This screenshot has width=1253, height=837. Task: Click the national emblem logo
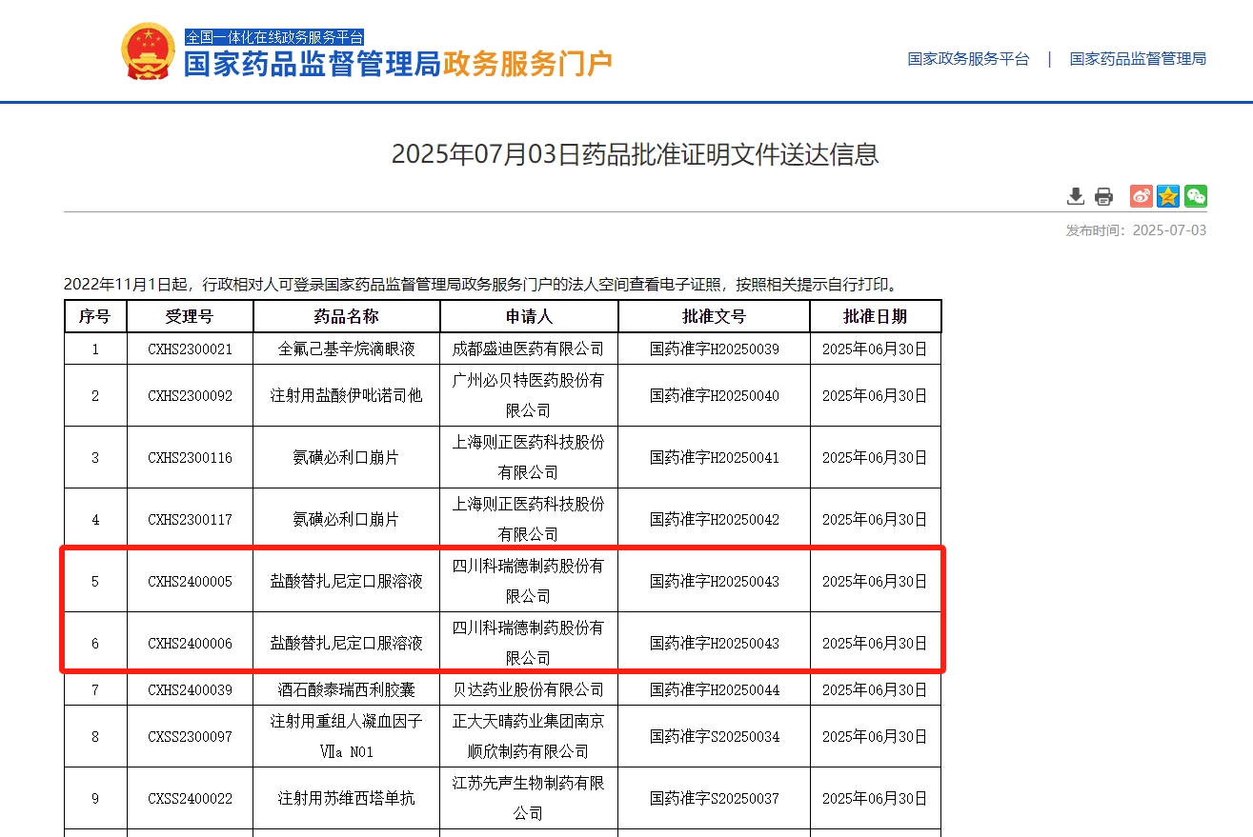tap(149, 51)
